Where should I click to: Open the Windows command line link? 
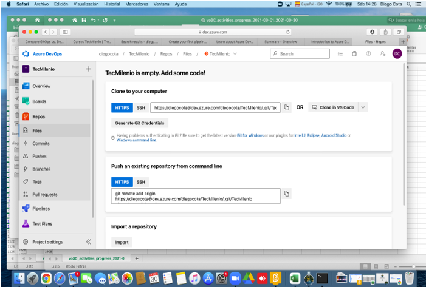point(136,140)
